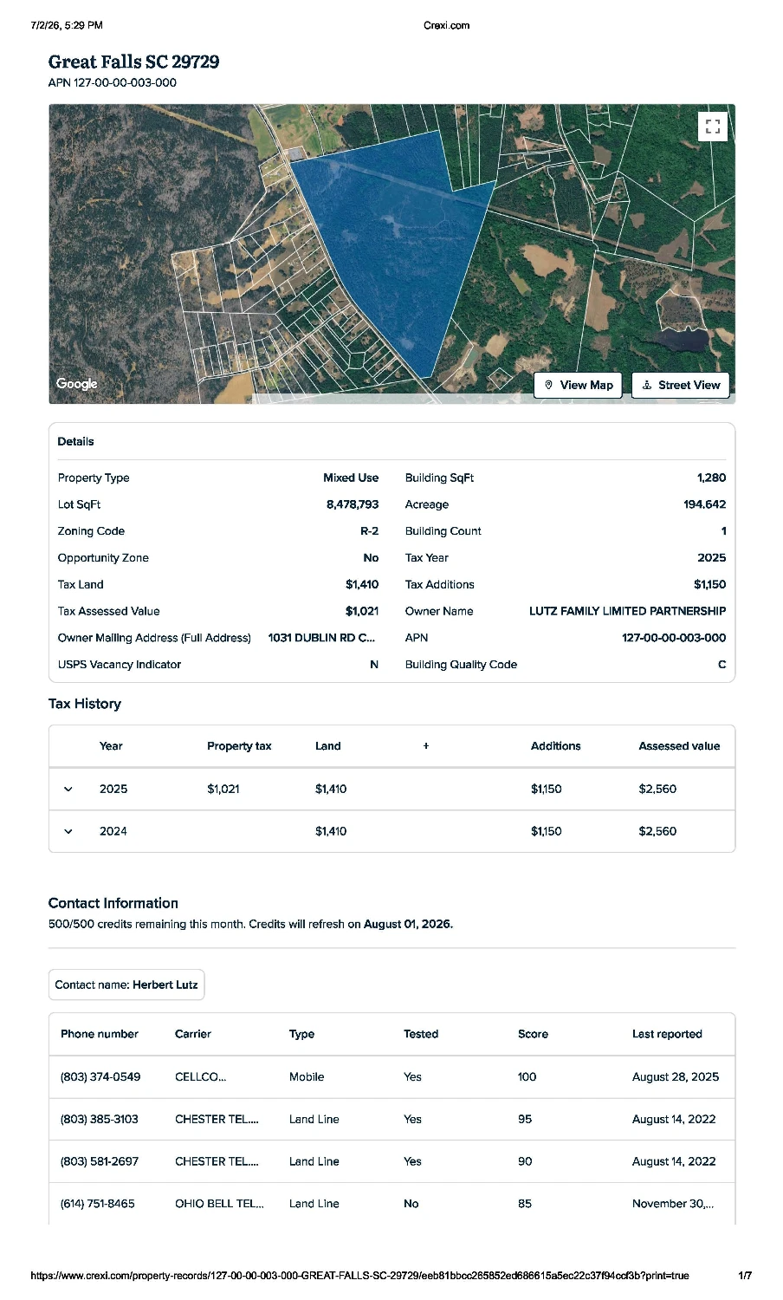Click the Great Falls SC 29729 heading
783x1300 pixels.
tap(133, 62)
